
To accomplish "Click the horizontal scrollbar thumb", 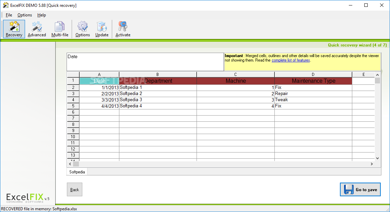I will click(x=76, y=164).
